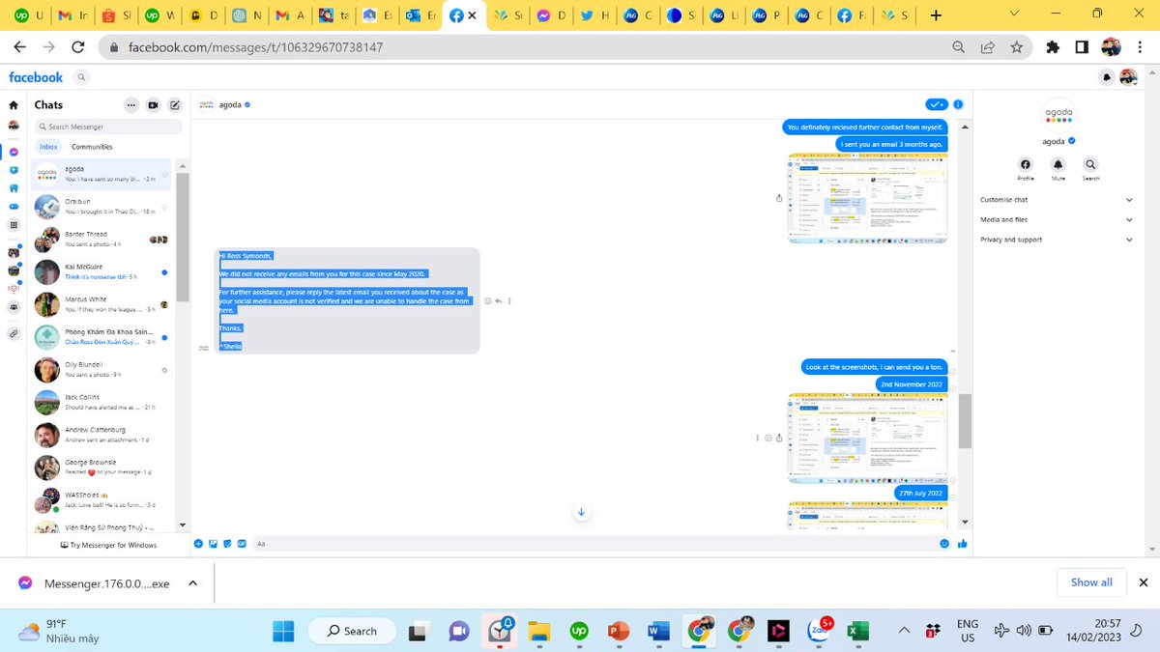Screen dimensions: 1160x652
Task: Open Messenger icon in left rail
Action: pos(14,153)
